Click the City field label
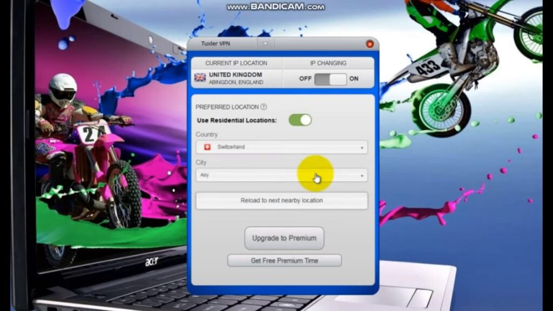The width and height of the screenshot is (553, 311). pos(201,163)
